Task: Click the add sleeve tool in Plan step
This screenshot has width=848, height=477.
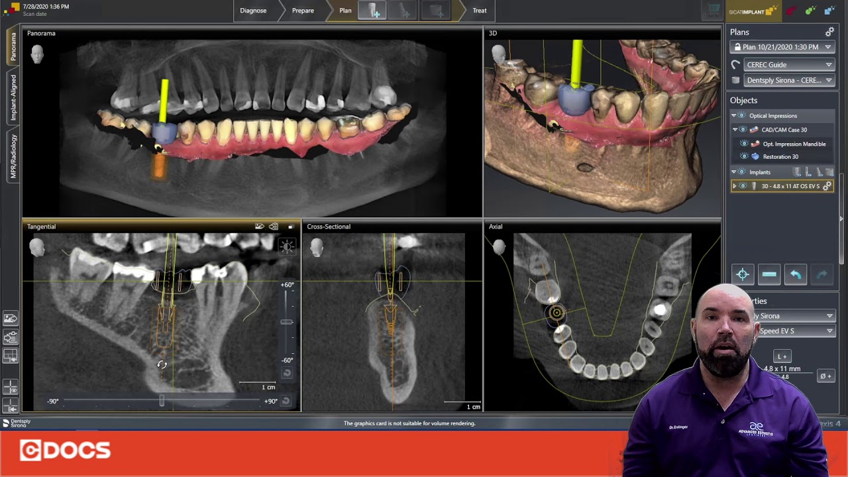Action: pyautogui.click(x=435, y=11)
